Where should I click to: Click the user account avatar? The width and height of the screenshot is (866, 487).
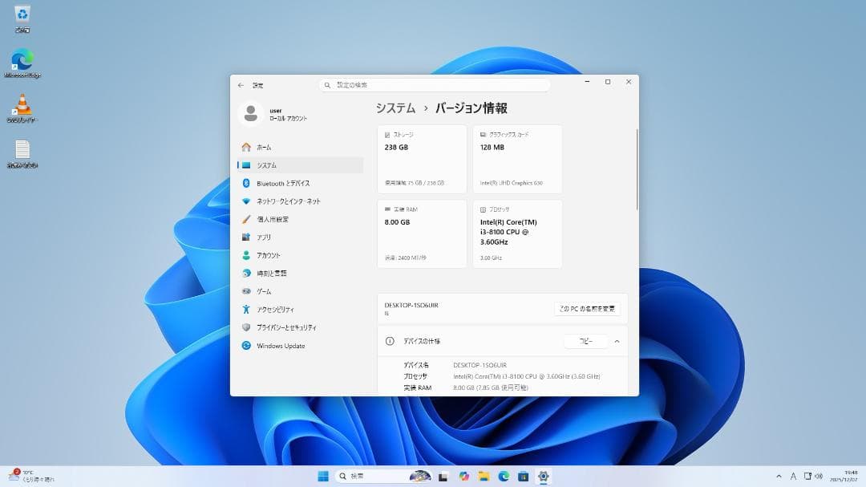[251, 113]
